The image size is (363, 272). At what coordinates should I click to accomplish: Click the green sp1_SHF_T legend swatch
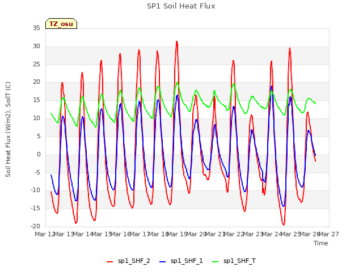216,261
